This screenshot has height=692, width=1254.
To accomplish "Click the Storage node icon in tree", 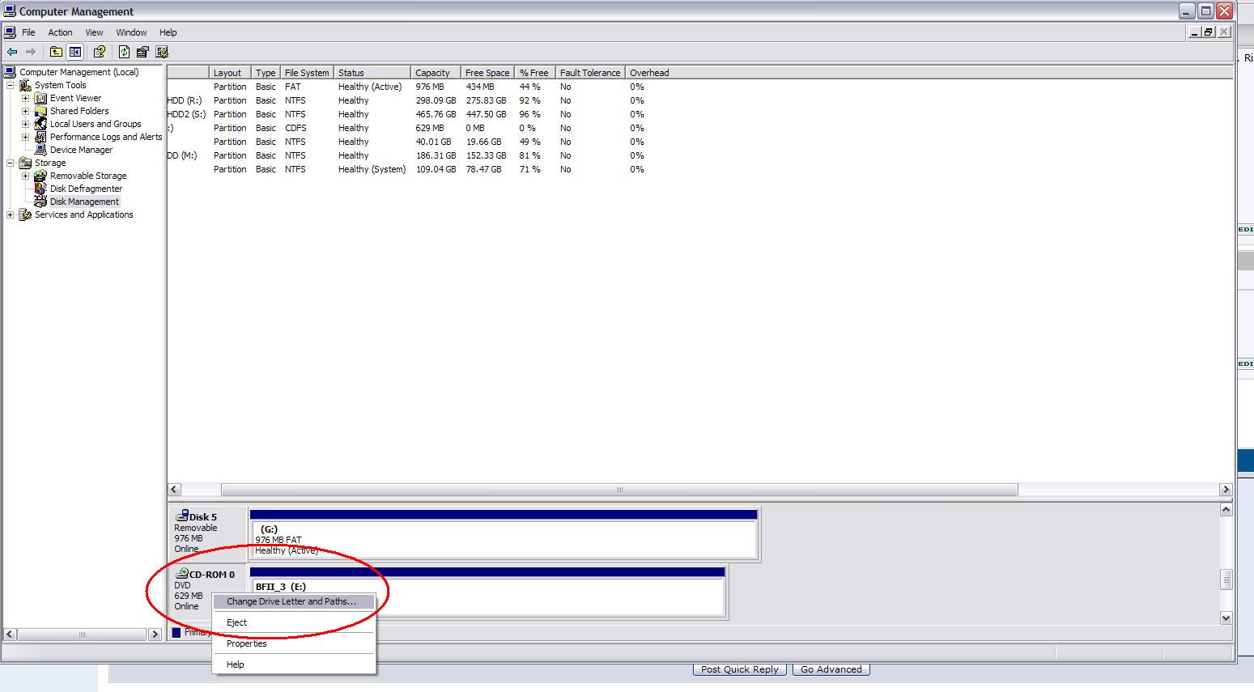I will (25, 163).
